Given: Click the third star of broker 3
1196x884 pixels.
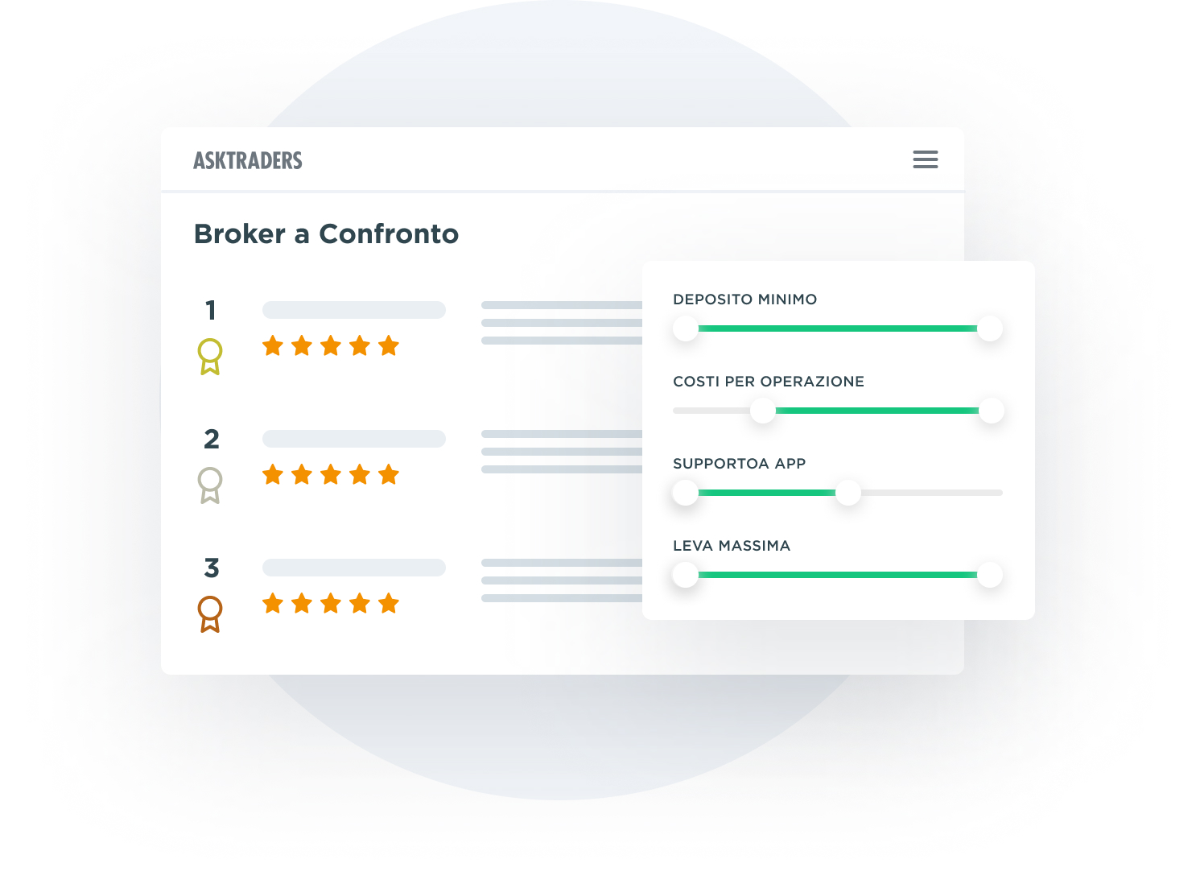Looking at the screenshot, I should [331, 604].
